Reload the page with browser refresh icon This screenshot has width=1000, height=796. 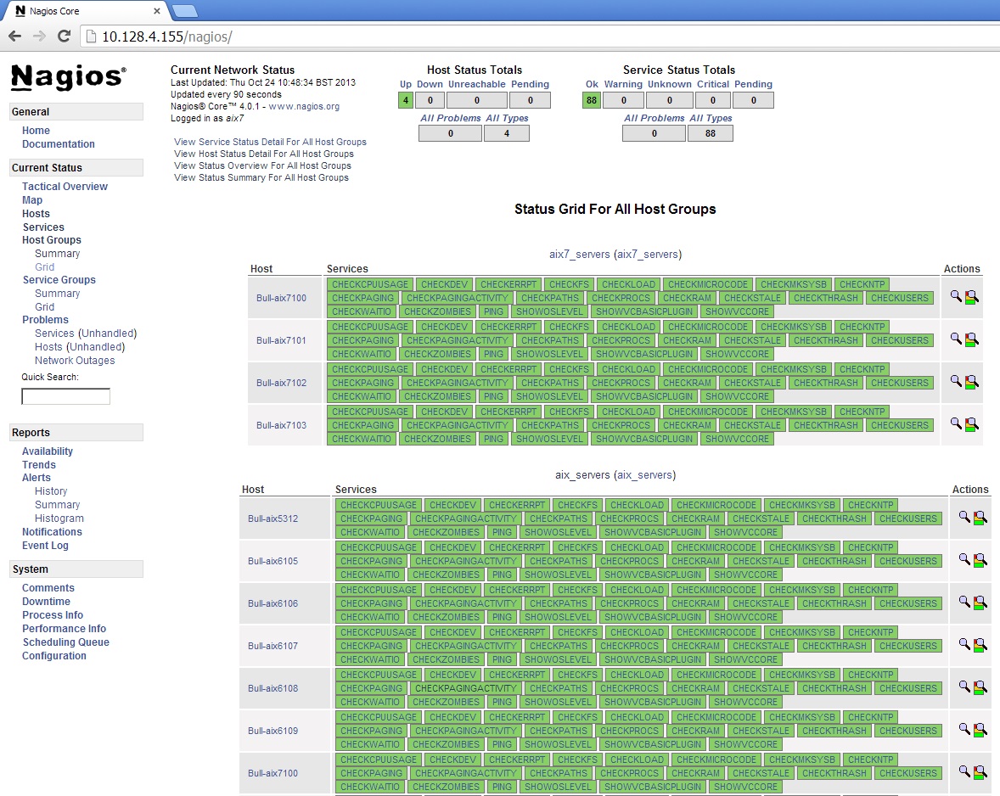64,36
